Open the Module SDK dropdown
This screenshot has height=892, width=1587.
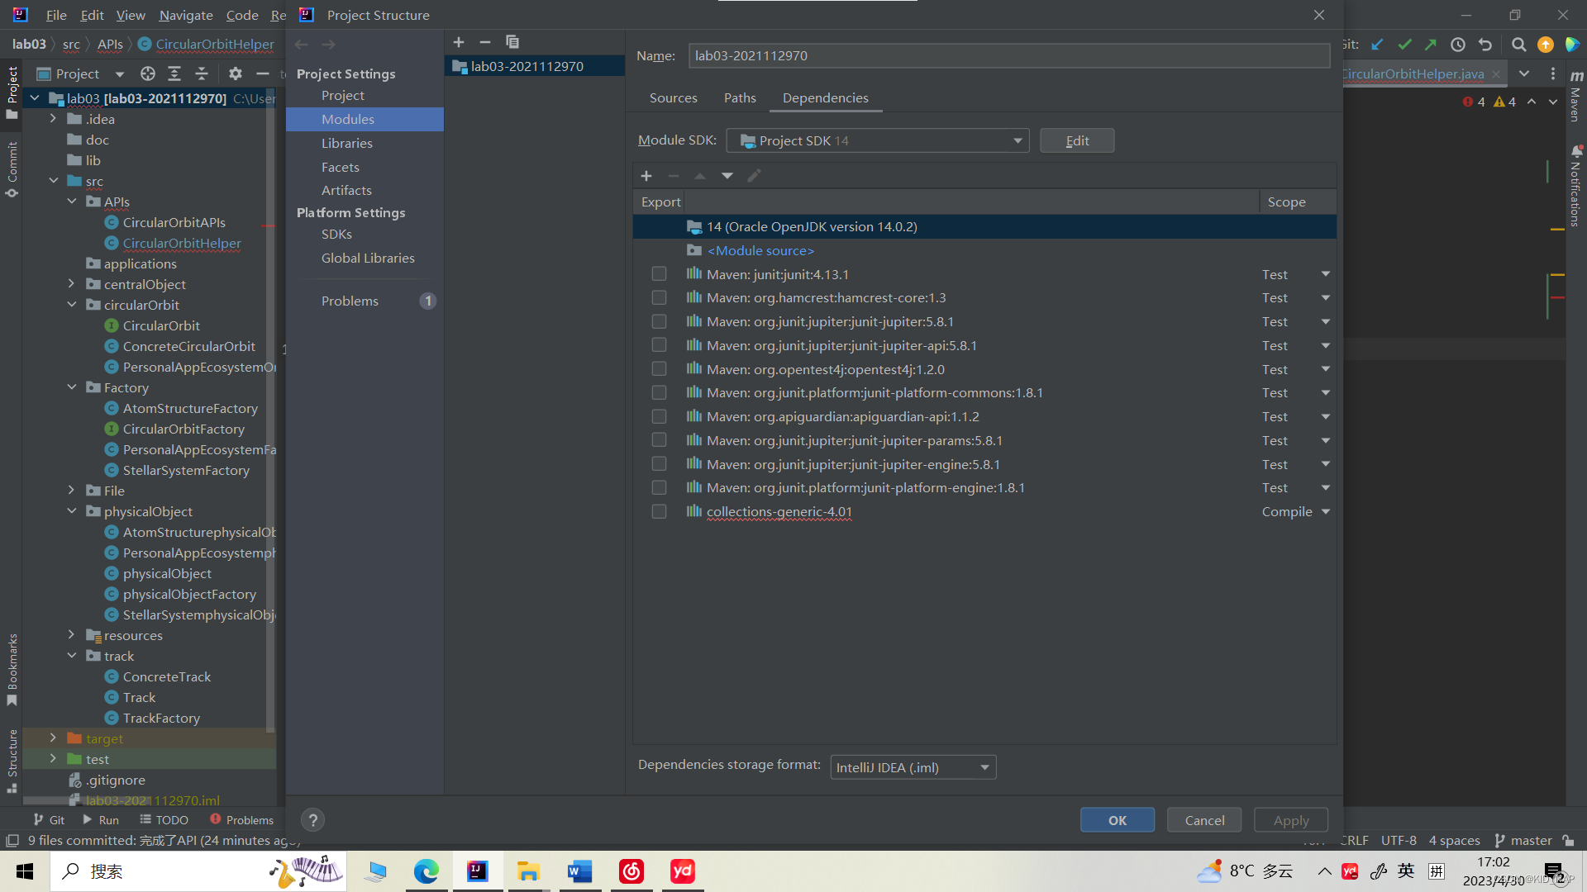pos(877,140)
